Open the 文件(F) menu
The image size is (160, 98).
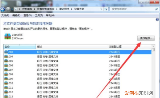[5, 15]
